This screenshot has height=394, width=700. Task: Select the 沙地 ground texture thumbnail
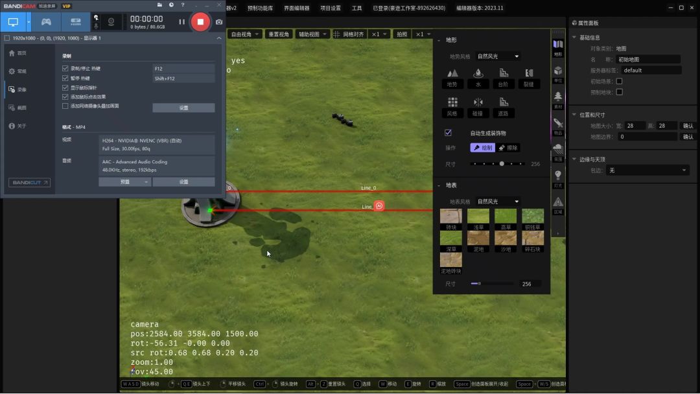click(506, 238)
